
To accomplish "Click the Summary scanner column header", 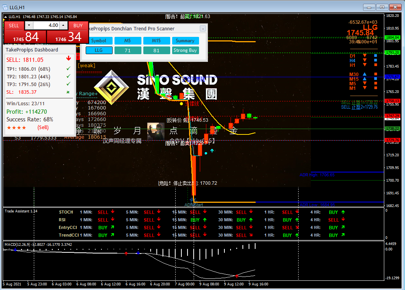I will [x=186, y=41].
